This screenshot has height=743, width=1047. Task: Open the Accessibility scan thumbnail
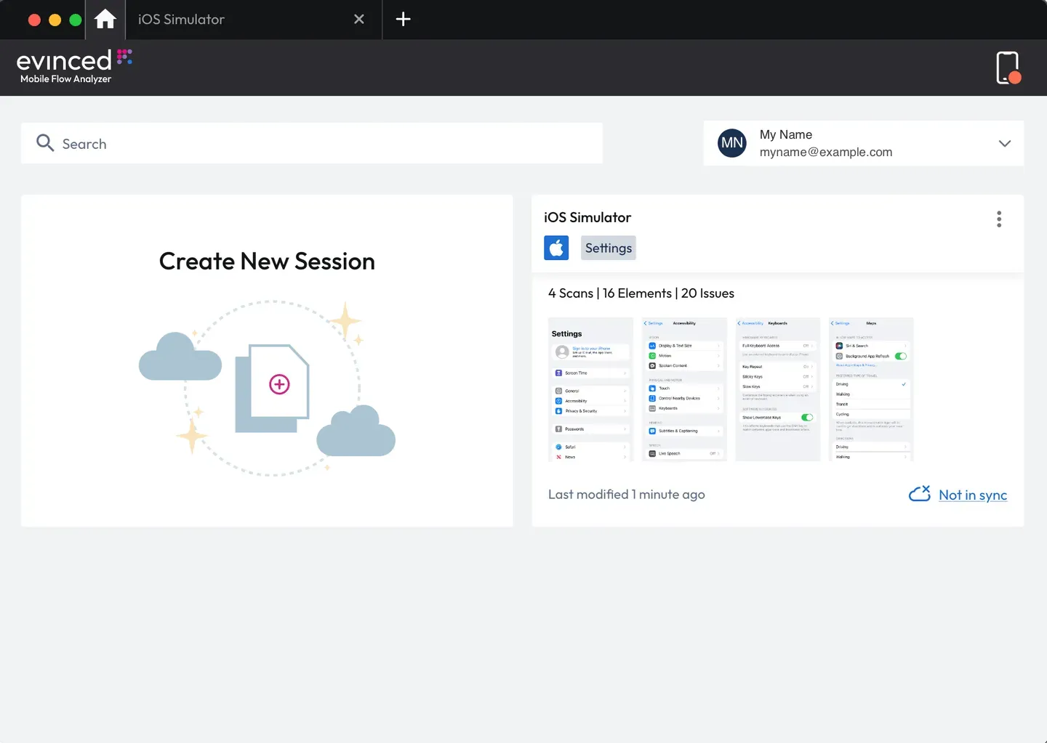[x=684, y=389]
